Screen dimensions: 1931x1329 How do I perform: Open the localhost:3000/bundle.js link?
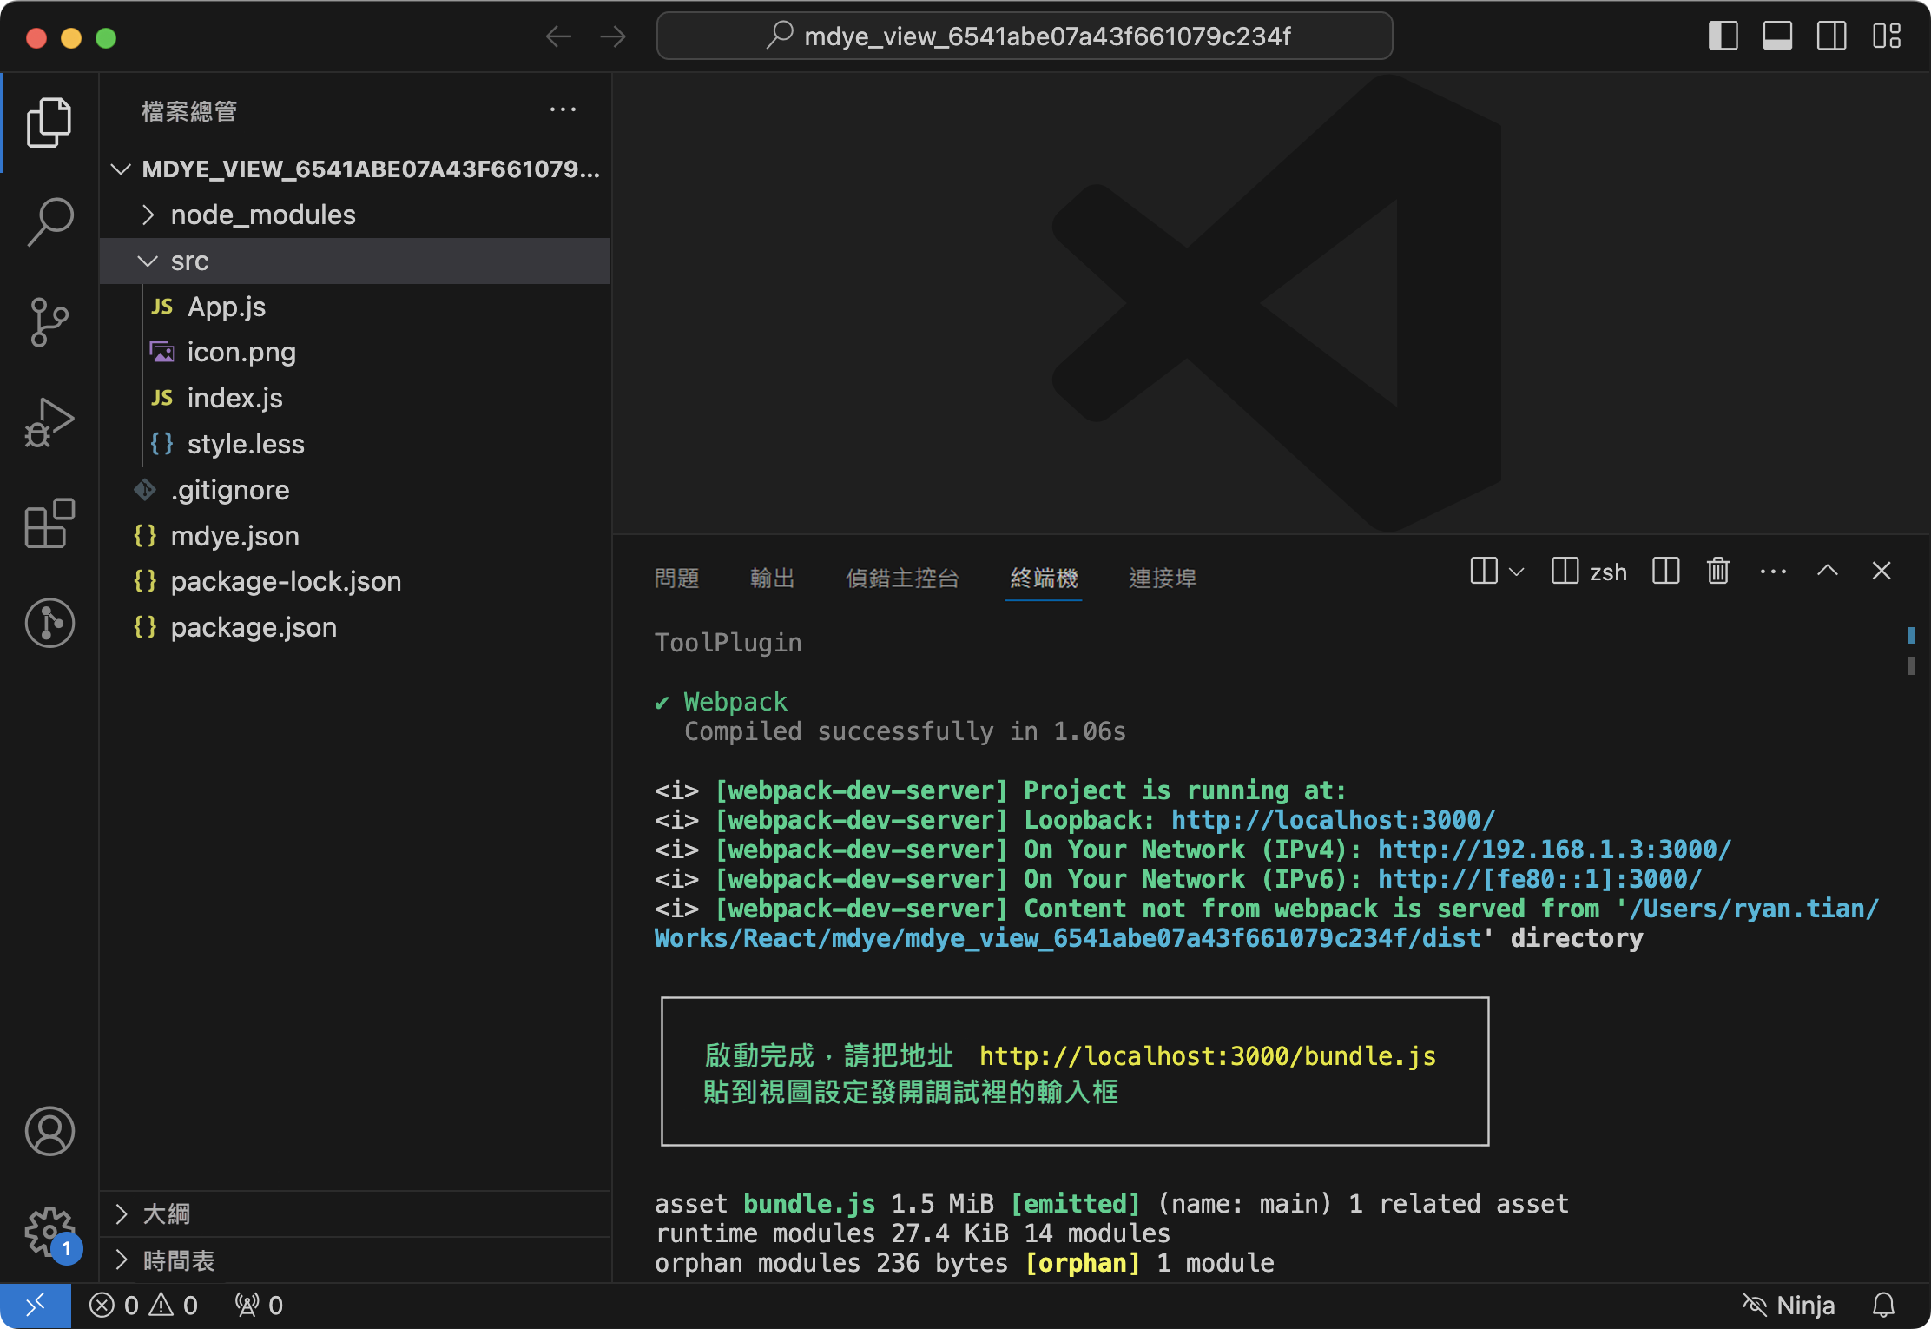[x=1208, y=1056]
